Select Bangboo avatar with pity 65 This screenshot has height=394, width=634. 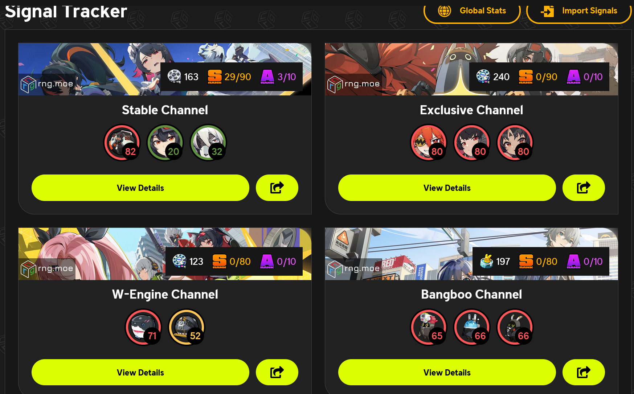pyautogui.click(x=429, y=327)
